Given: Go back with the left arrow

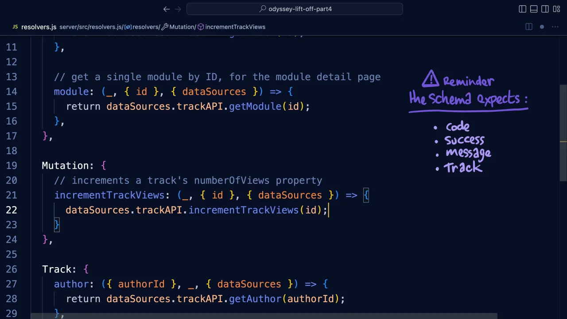Looking at the screenshot, I should (167, 9).
